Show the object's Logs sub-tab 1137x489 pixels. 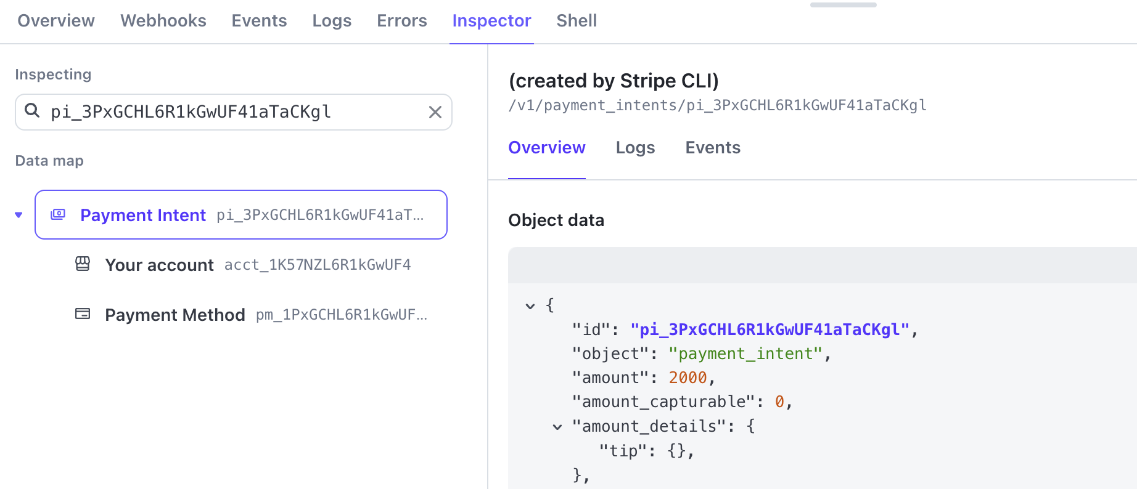coord(635,148)
